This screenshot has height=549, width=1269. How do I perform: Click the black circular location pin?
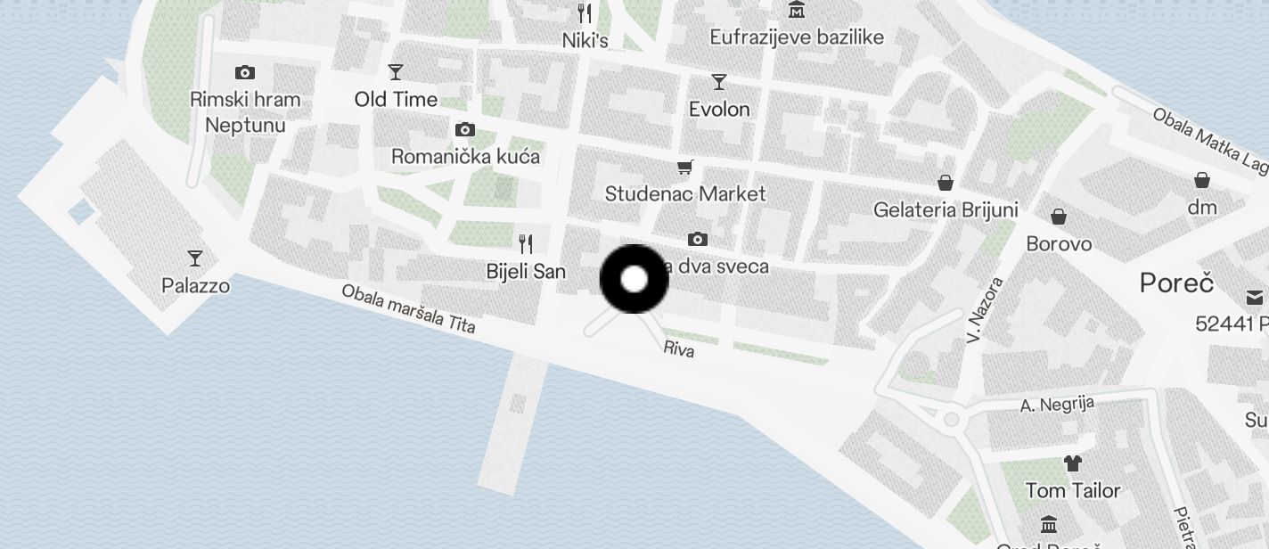634,279
